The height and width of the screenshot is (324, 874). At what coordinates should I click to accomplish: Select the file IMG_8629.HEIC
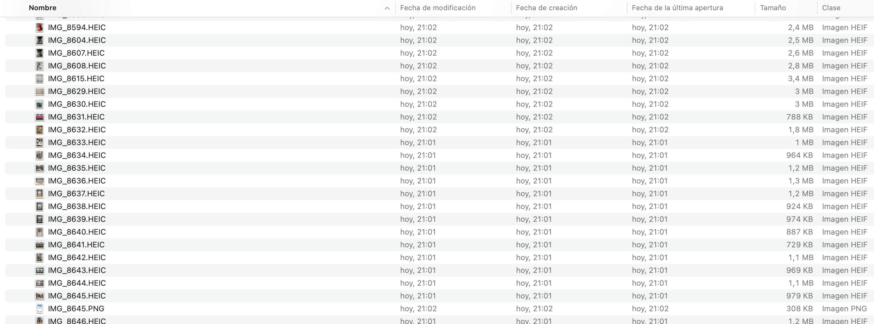click(77, 91)
